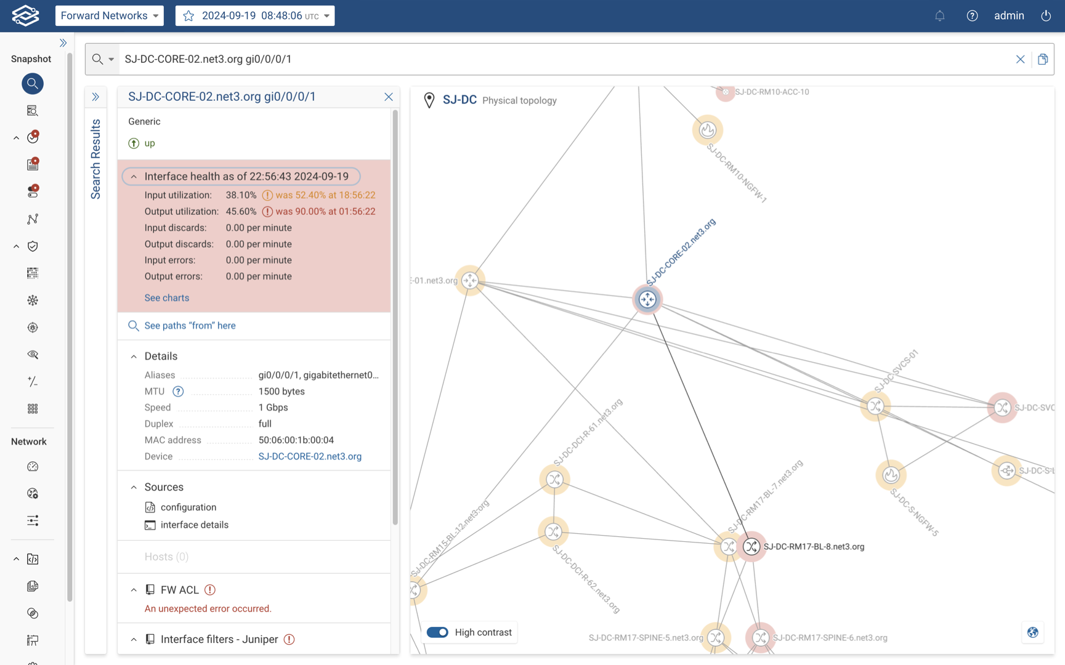Select the Search icon in Snapshot sidebar
Screen dimensions: 1065x665
(x=33, y=84)
